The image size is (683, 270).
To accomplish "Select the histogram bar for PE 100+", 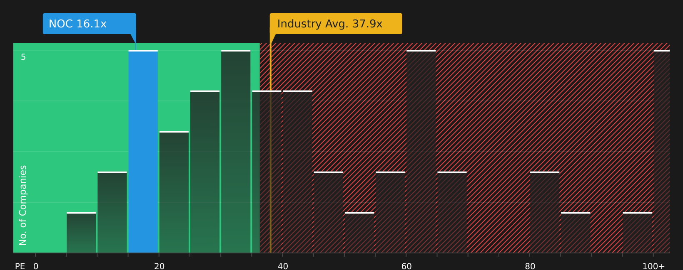I will 662,151.
